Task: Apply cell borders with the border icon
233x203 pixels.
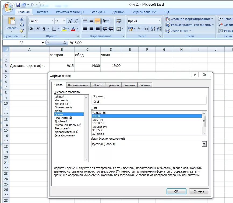Action: pos(54,29)
